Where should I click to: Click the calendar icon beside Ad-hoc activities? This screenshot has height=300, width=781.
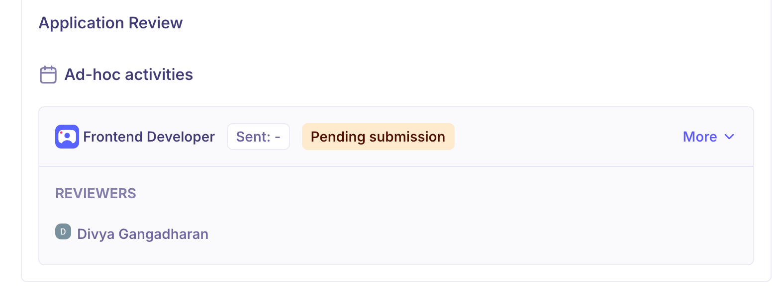click(x=48, y=75)
